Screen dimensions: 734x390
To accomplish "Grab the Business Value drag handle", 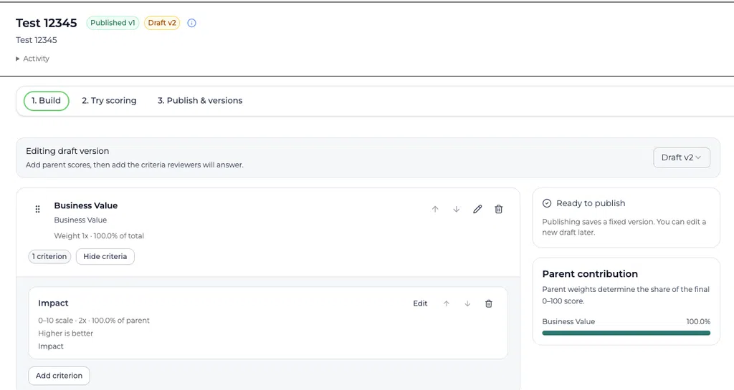I will [37, 209].
